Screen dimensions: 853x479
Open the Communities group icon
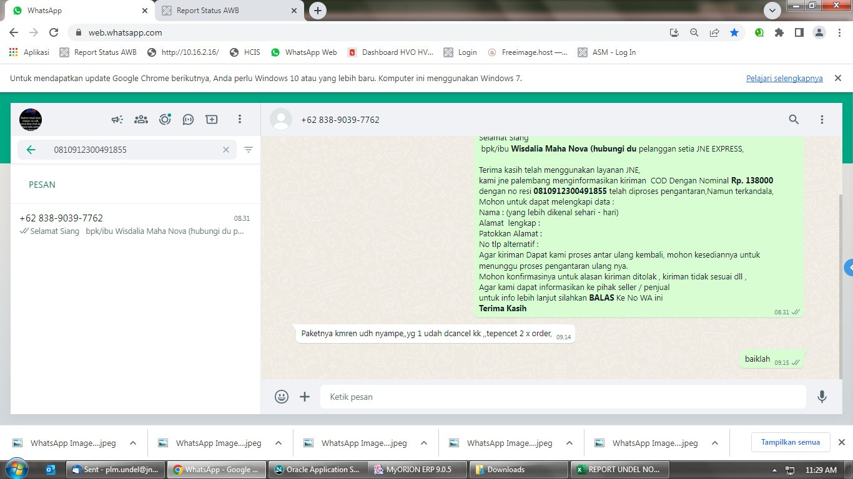(x=141, y=119)
